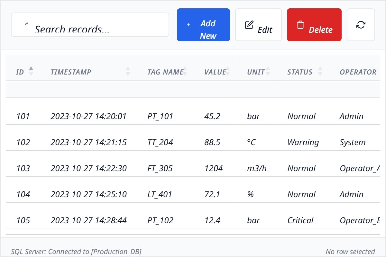386x257 pixels.
Task: Click operator System cell
Action: [x=353, y=142]
